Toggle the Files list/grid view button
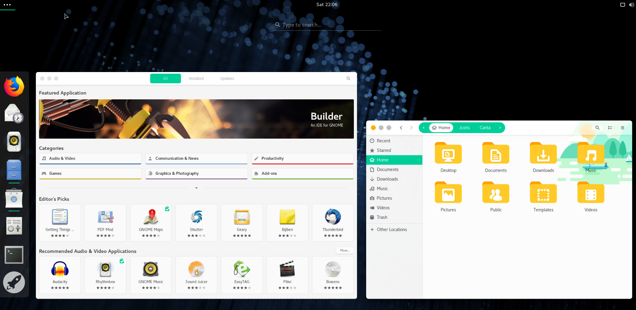Screen dimensions: 636x310 point(610,128)
